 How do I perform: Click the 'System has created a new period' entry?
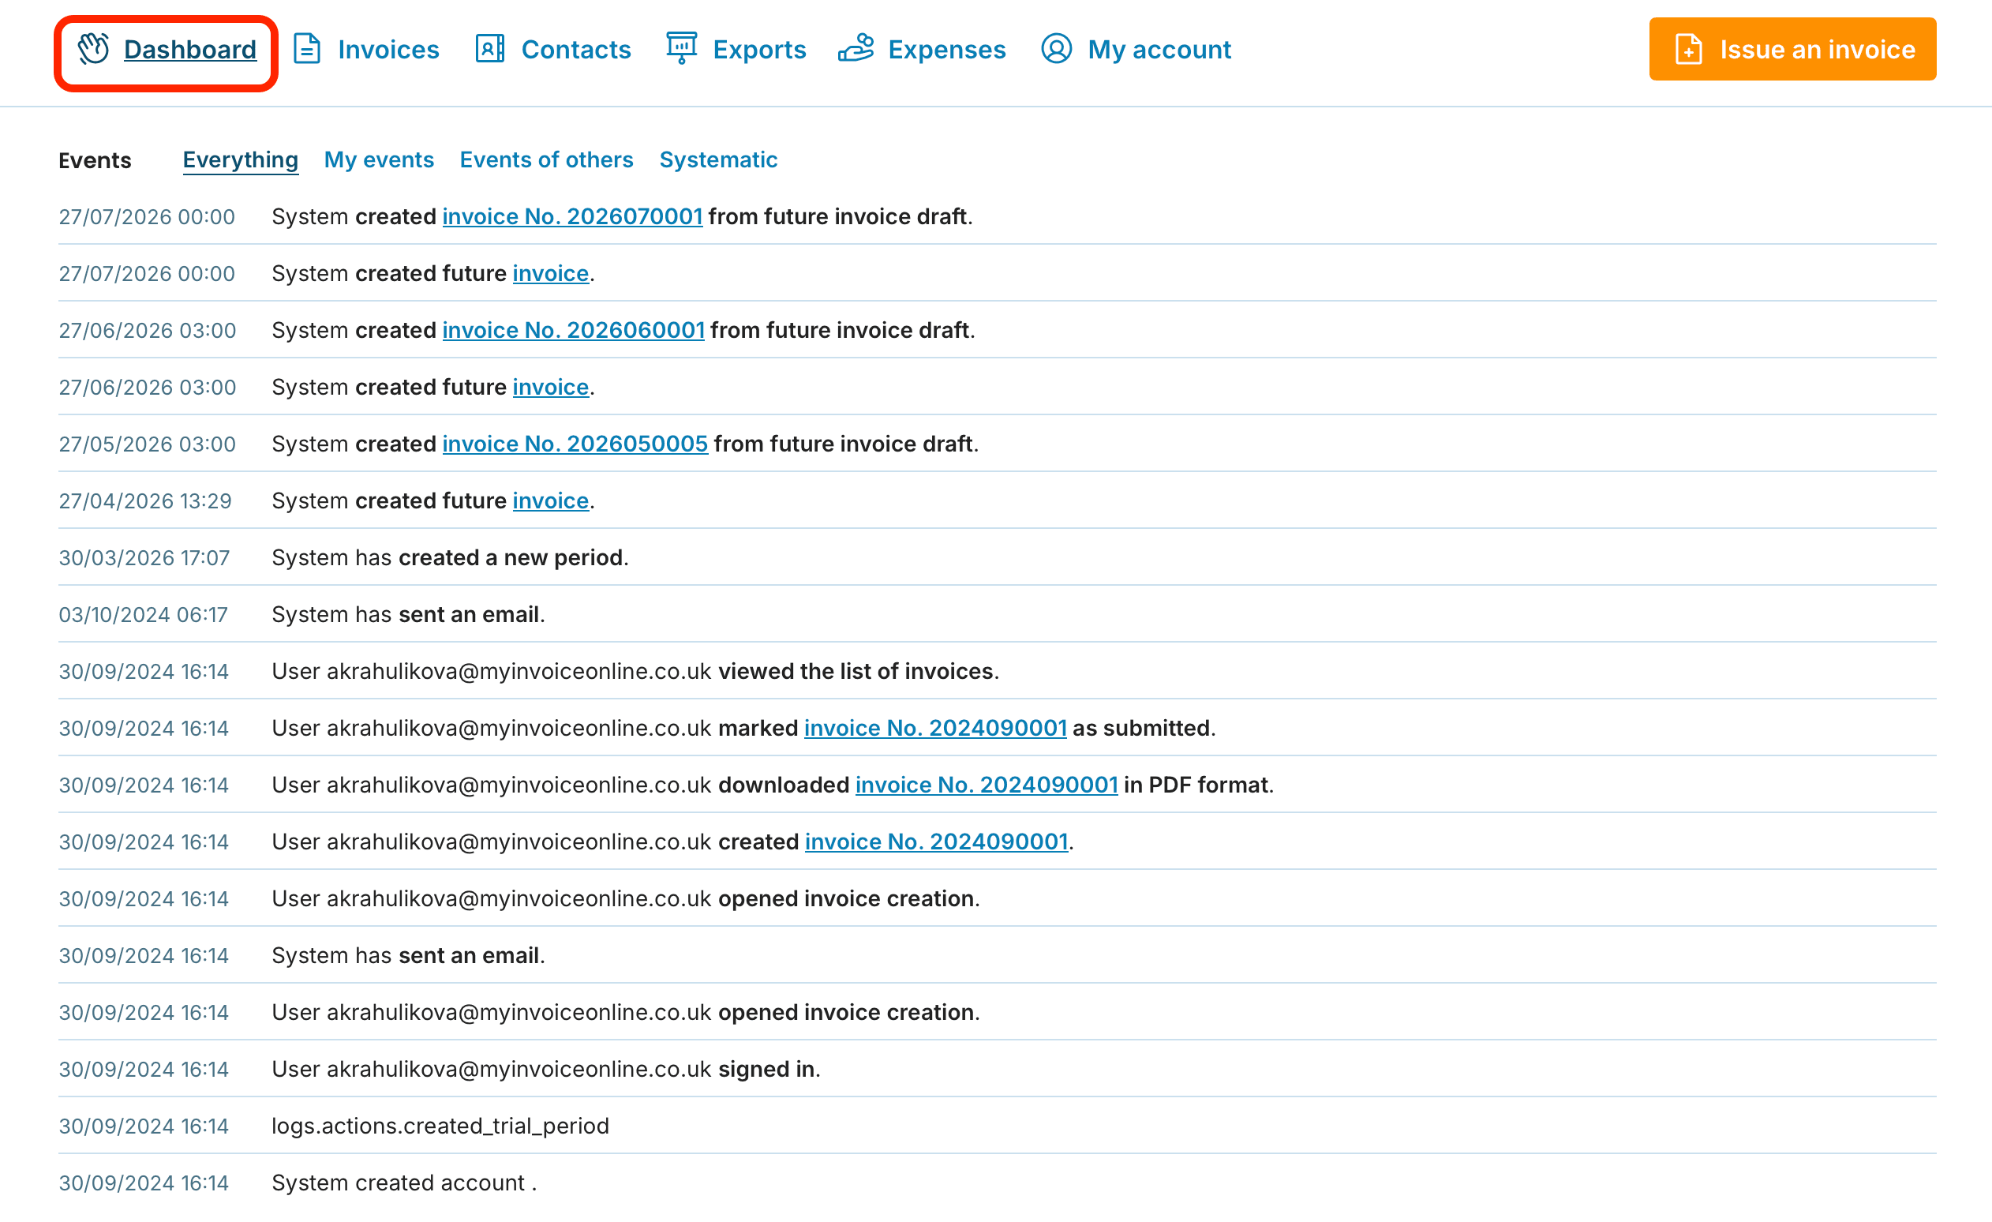pyautogui.click(x=451, y=558)
